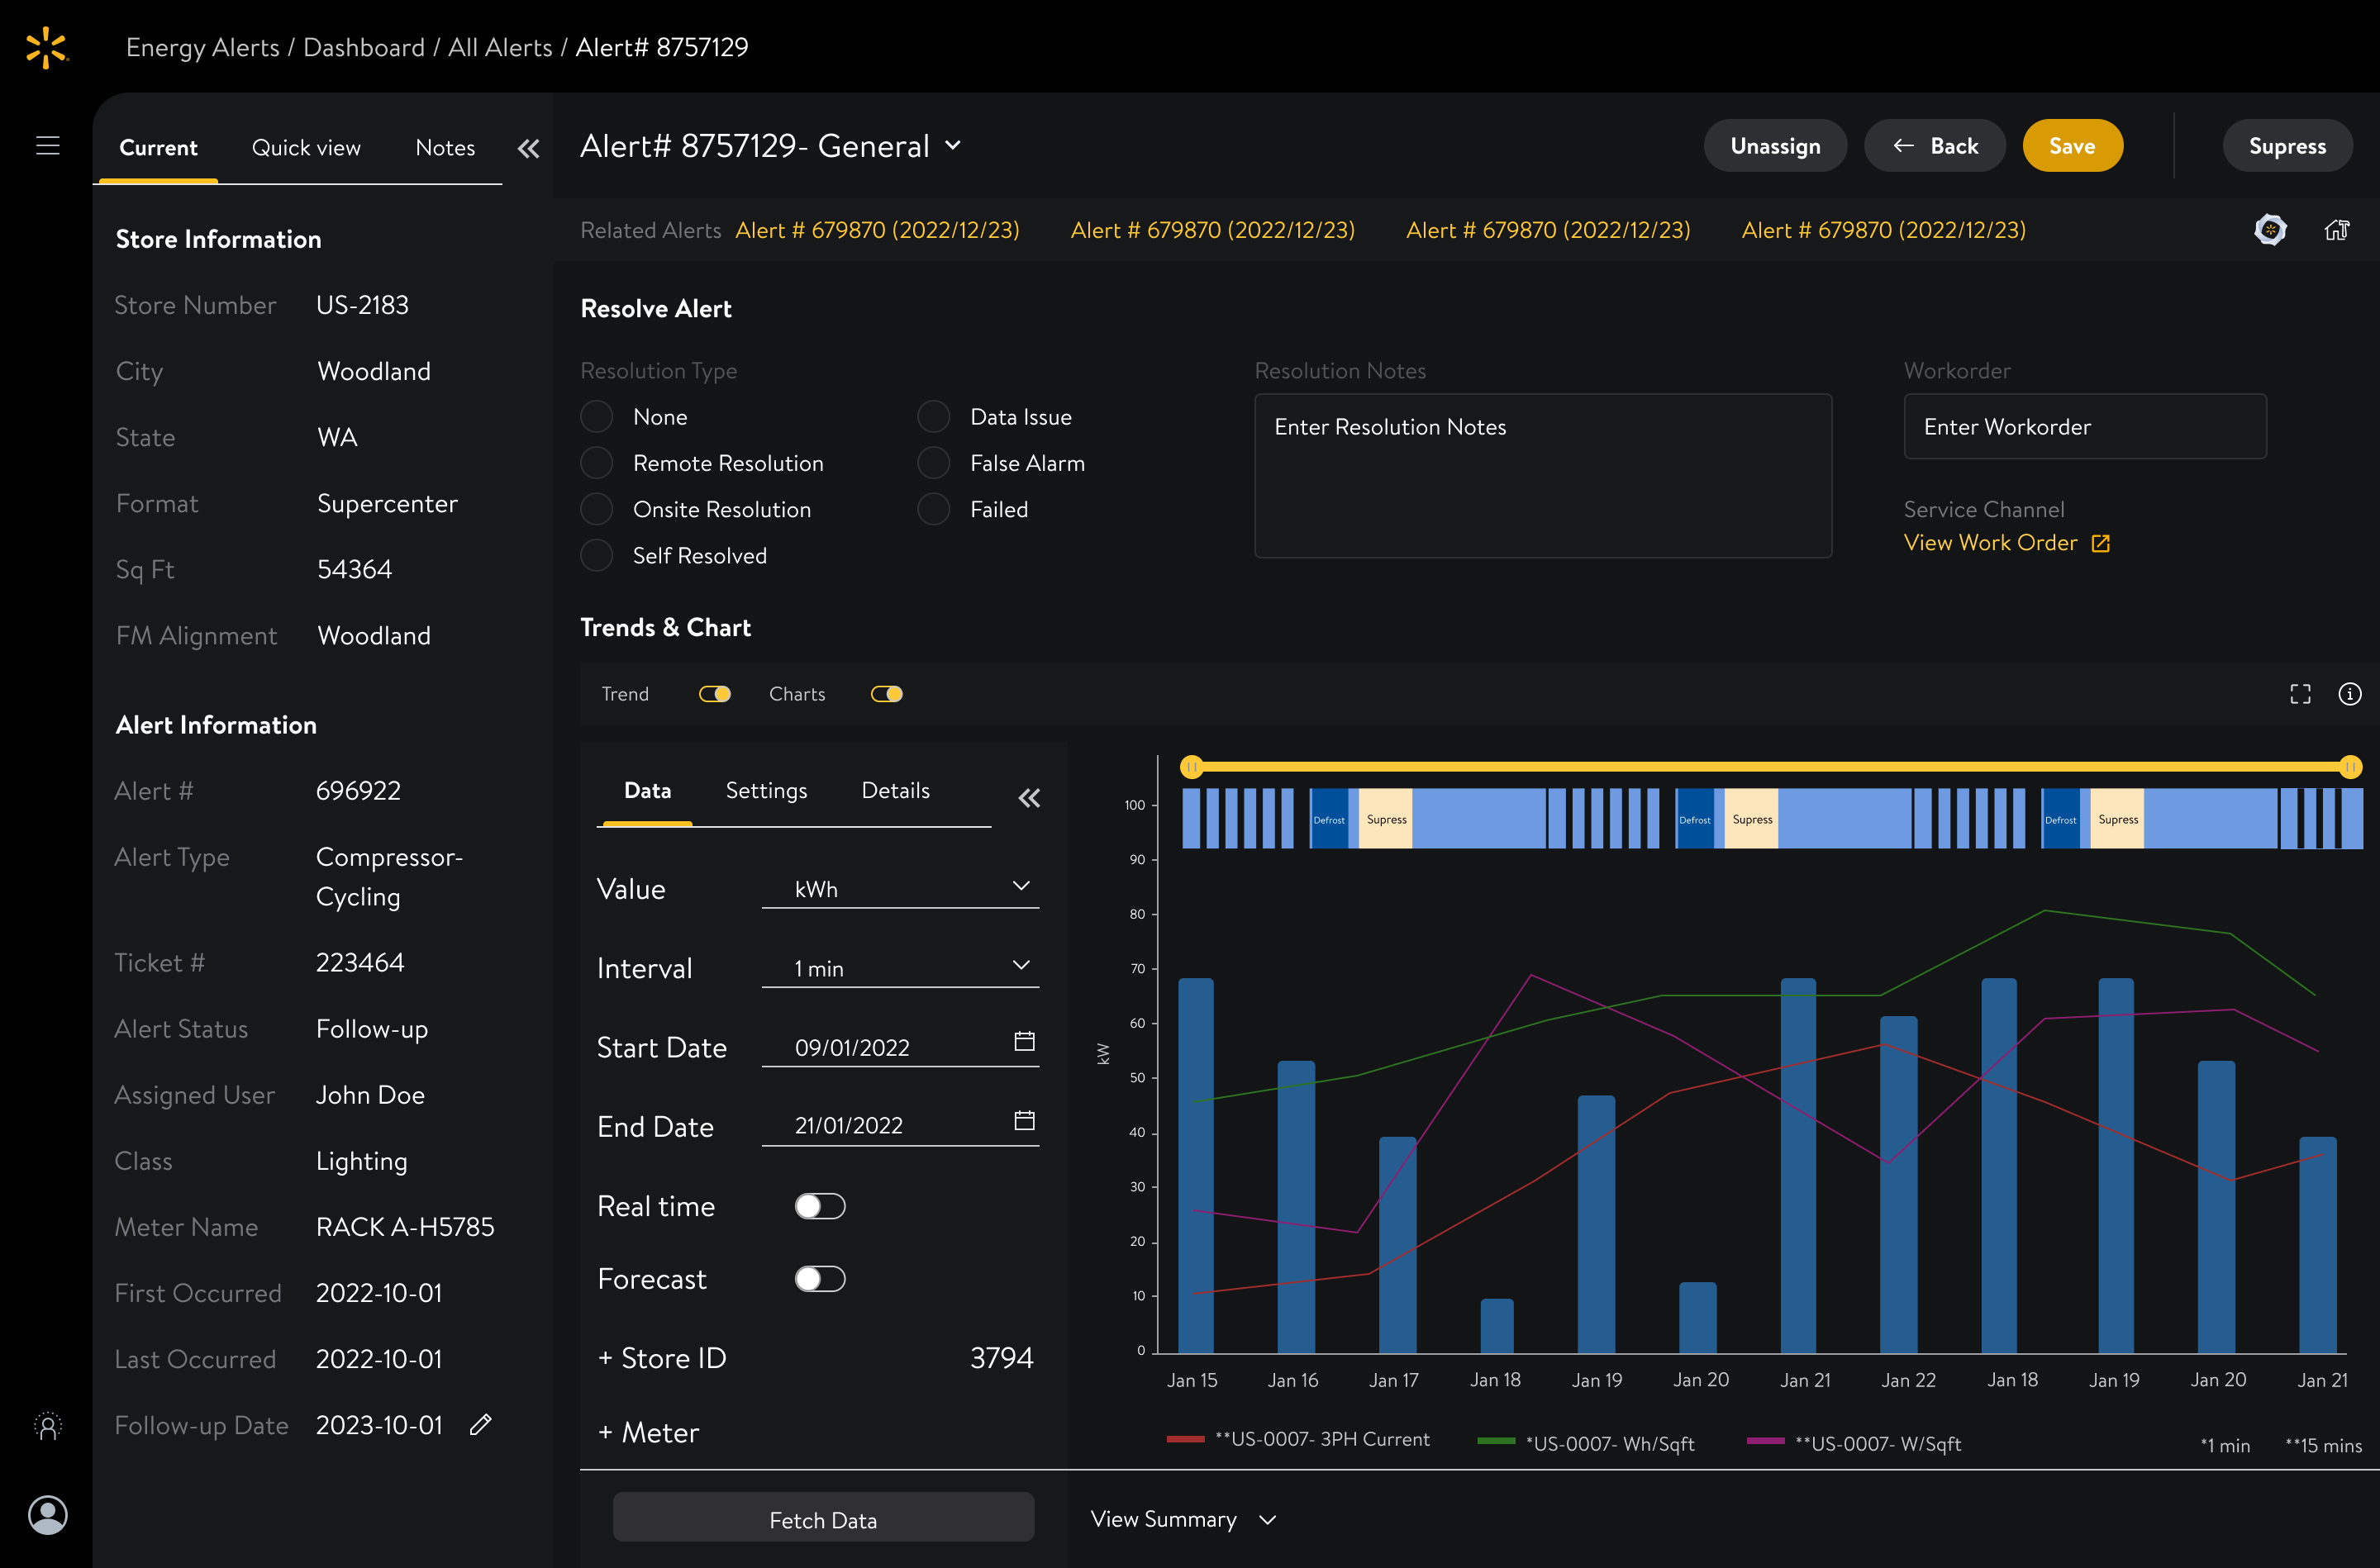Click the first Supress timeline block

[1386, 819]
